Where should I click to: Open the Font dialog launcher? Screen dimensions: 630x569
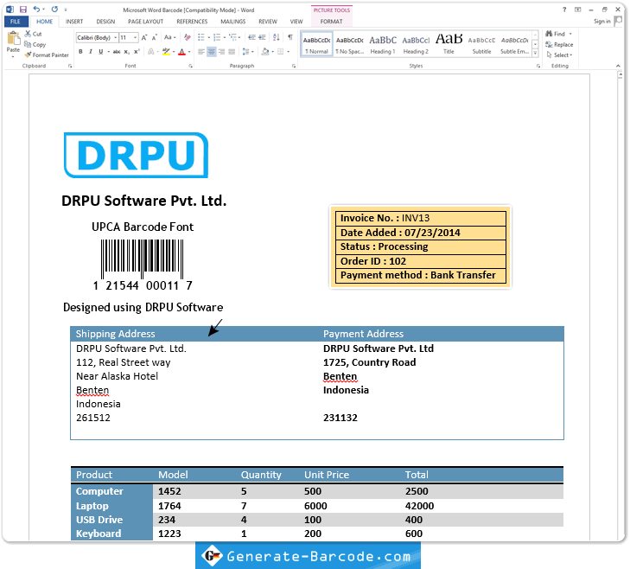pyautogui.click(x=190, y=66)
